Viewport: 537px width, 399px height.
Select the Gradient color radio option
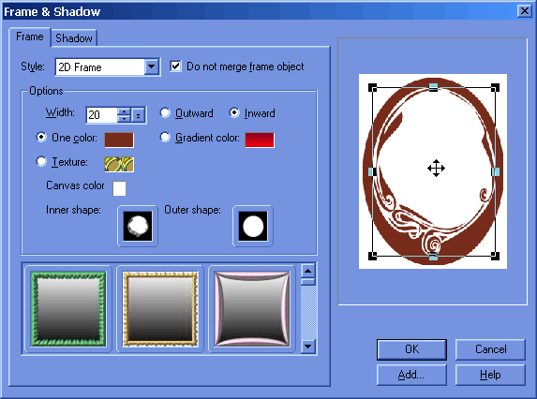tap(165, 138)
